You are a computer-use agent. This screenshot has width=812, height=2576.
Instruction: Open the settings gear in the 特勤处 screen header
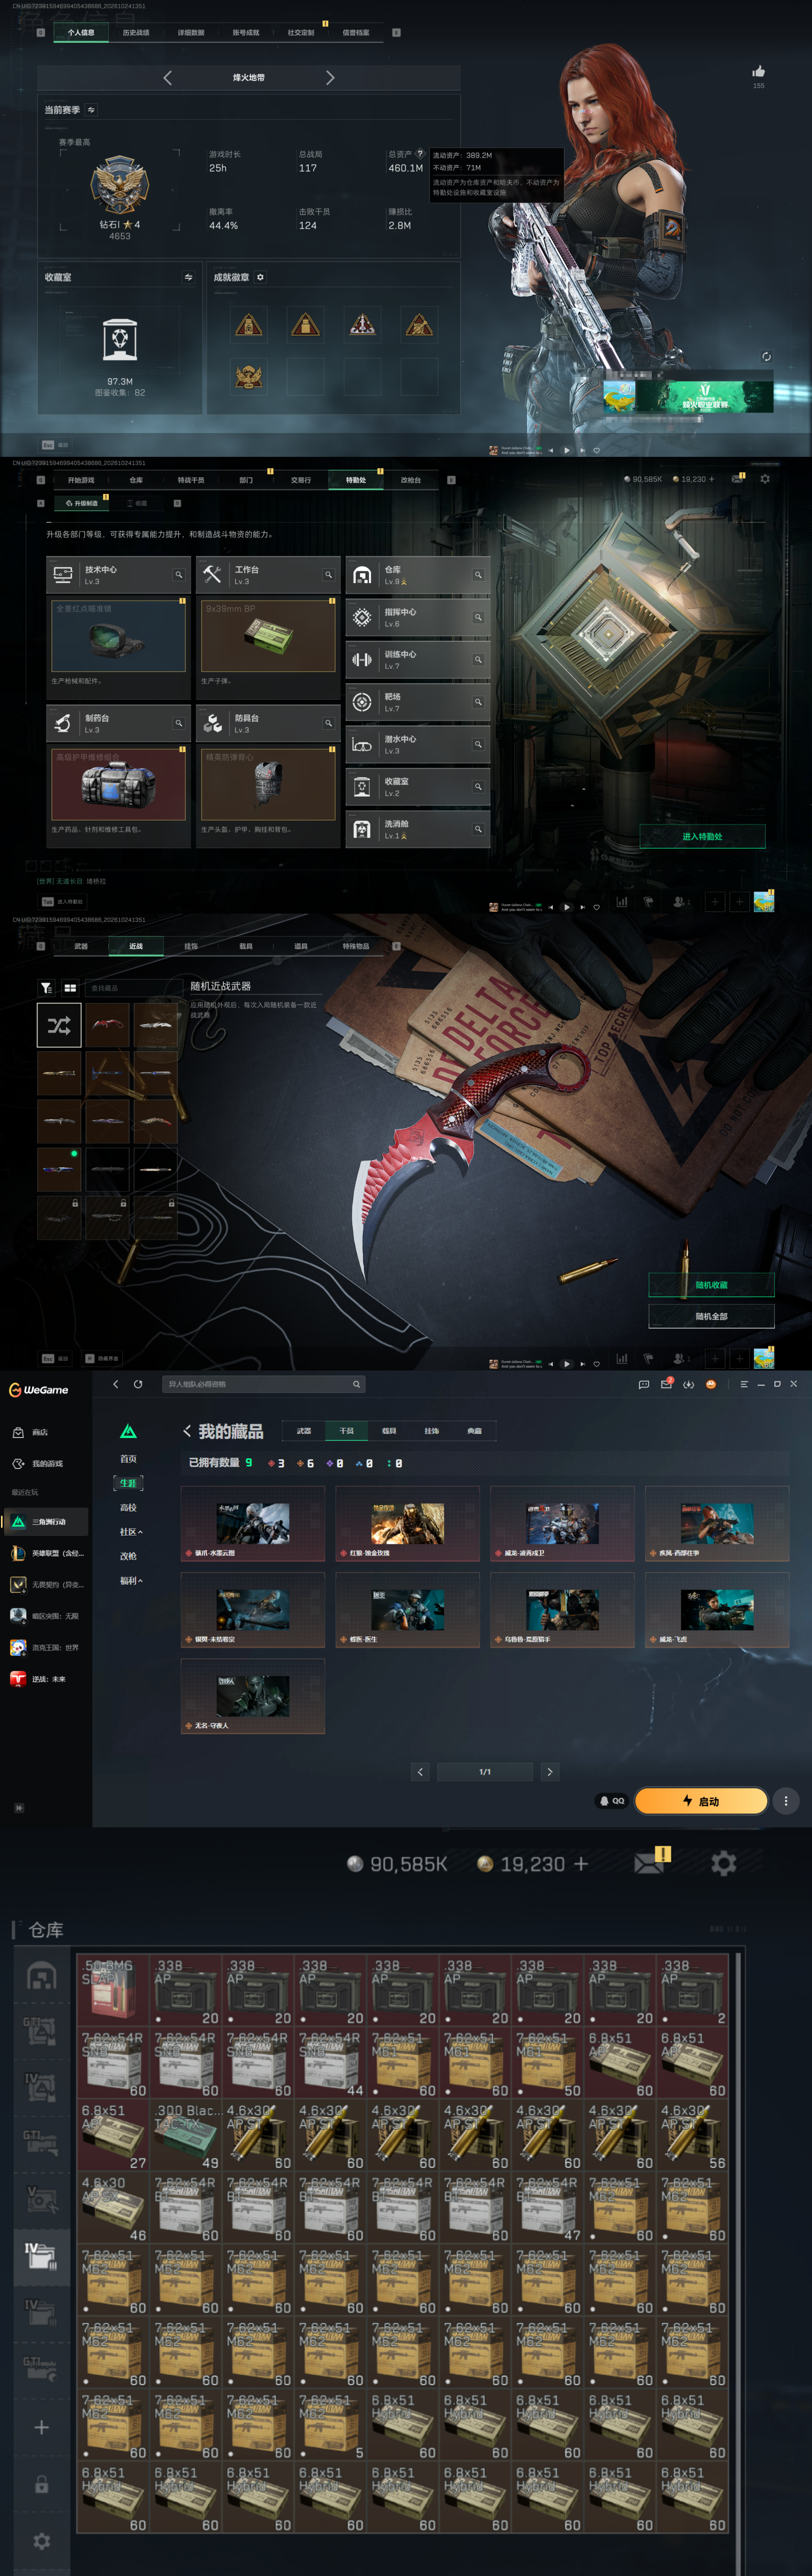pos(765,479)
